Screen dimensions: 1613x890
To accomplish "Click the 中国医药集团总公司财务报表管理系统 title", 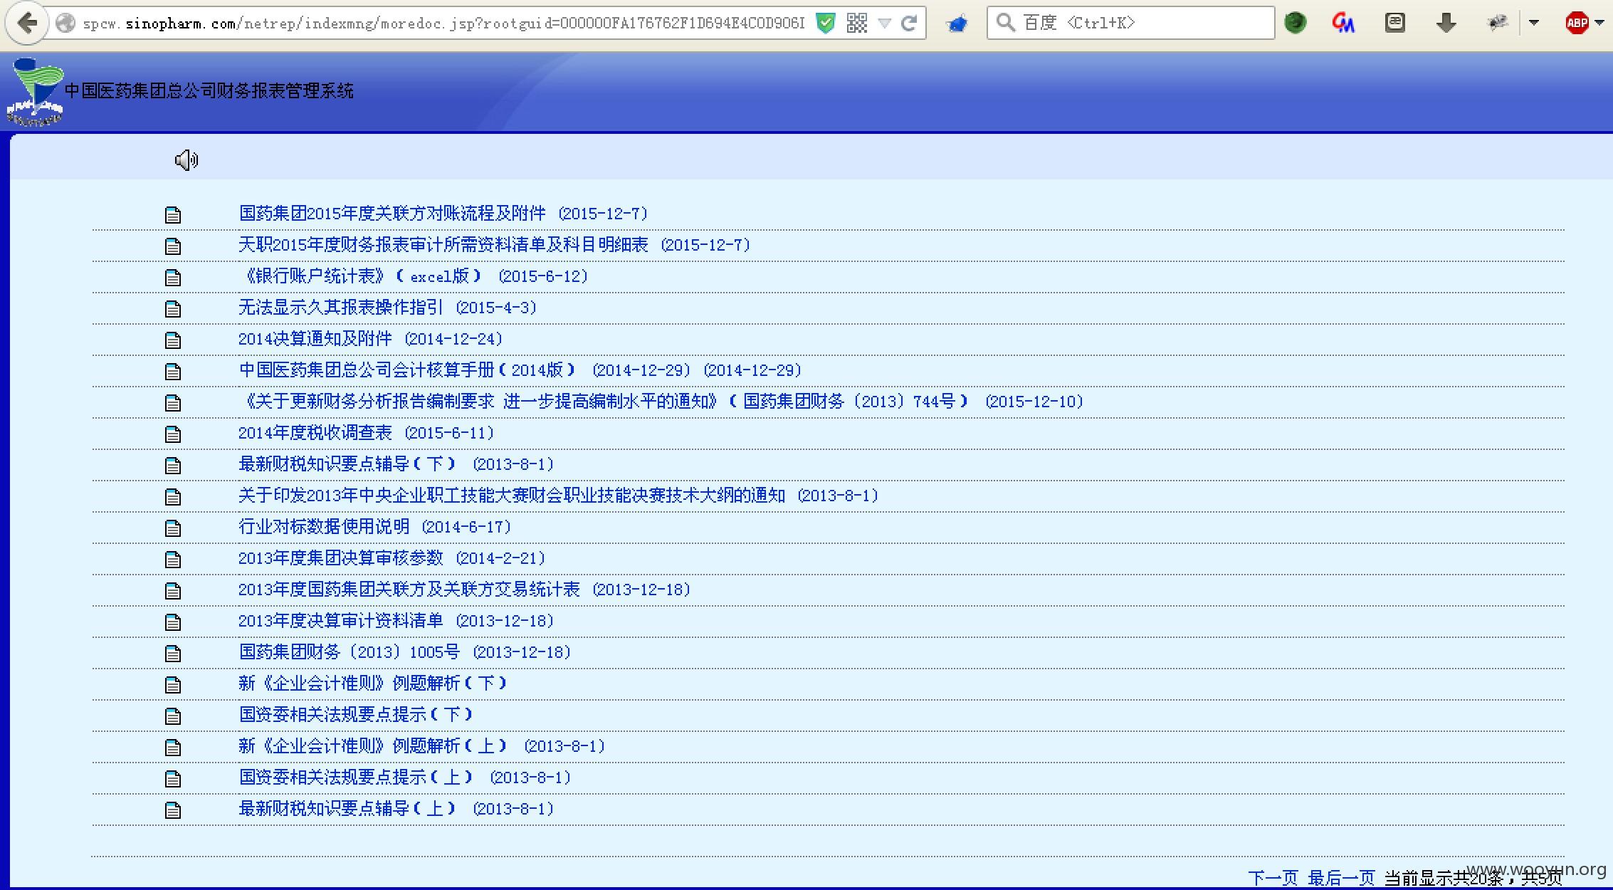I will click(209, 90).
